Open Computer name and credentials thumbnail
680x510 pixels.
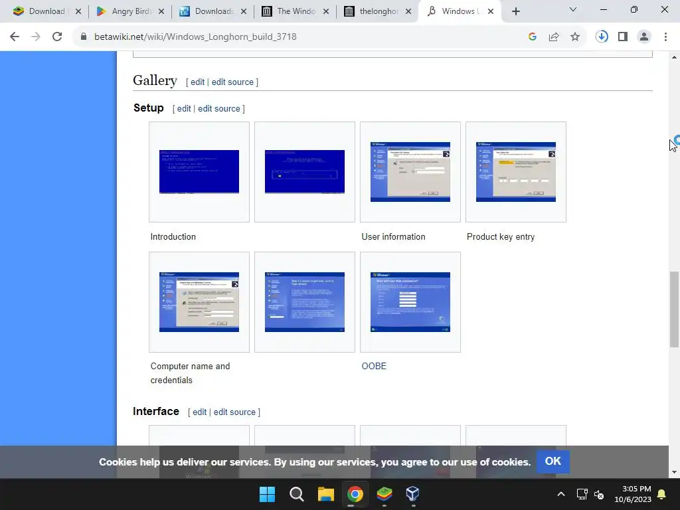[199, 302]
